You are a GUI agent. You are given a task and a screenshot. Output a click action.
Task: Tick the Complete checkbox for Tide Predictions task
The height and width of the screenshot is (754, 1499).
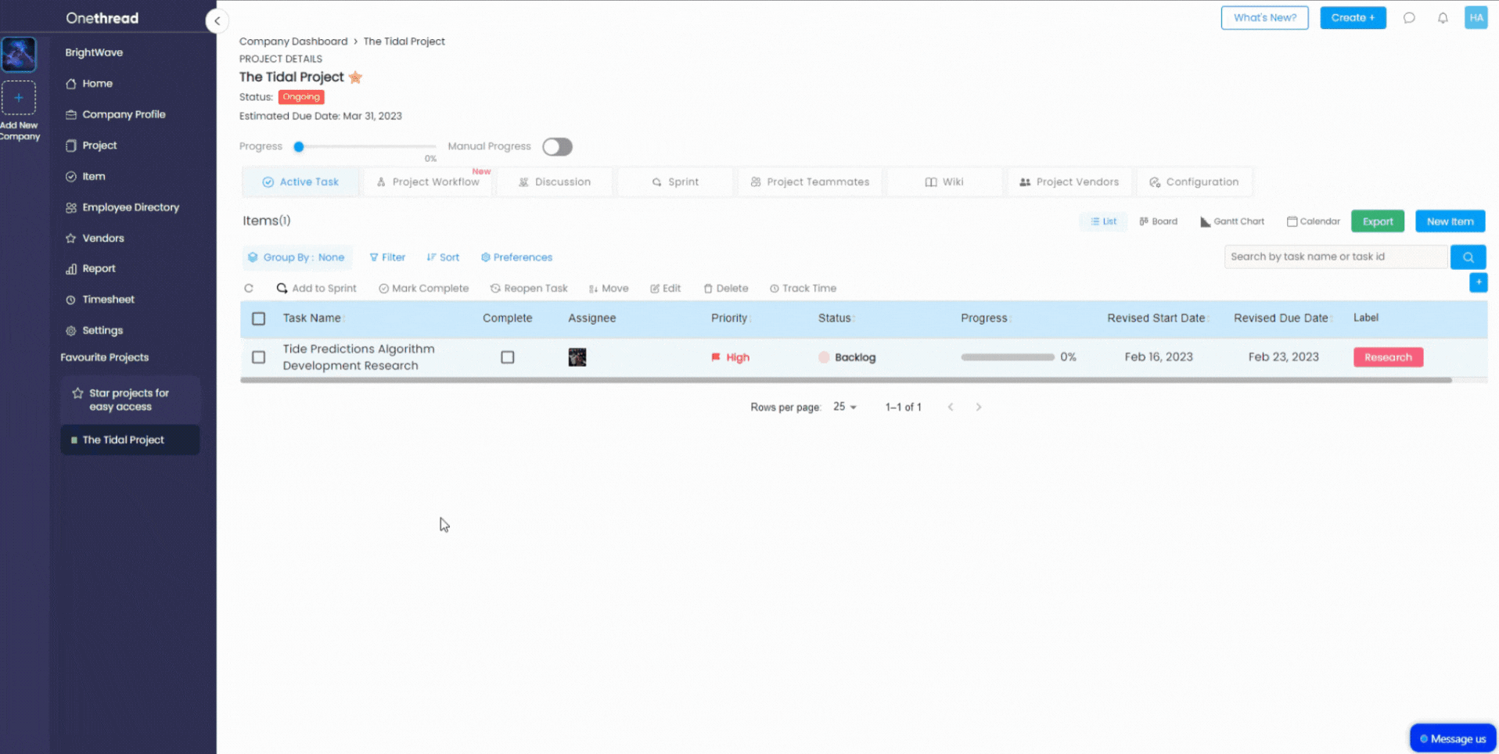[x=507, y=357]
